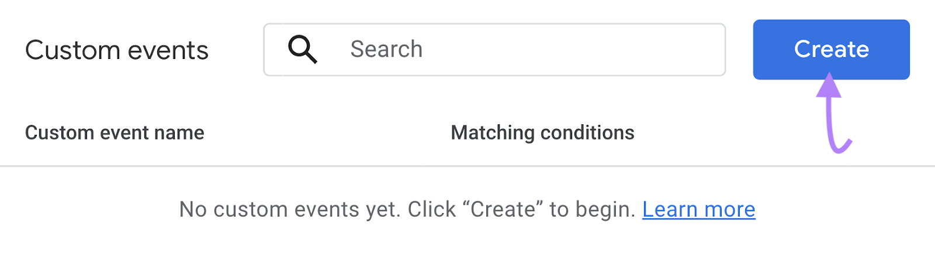Click the Custom event name column header

point(115,133)
